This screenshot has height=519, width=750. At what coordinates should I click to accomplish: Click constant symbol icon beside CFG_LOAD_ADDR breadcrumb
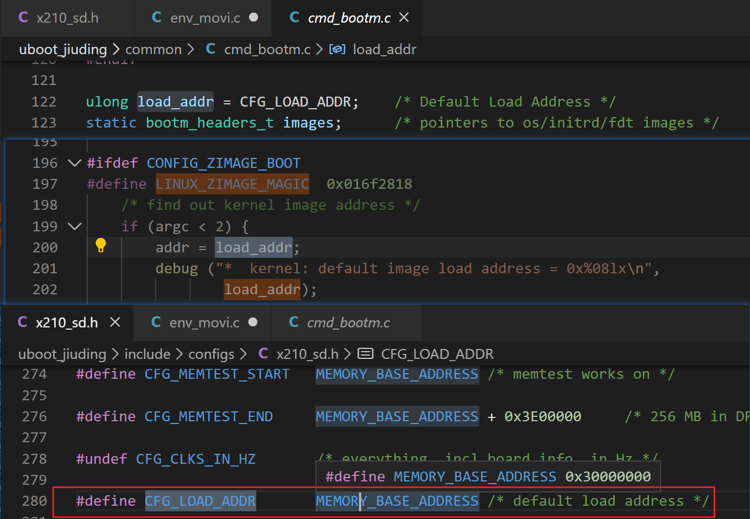pos(366,353)
